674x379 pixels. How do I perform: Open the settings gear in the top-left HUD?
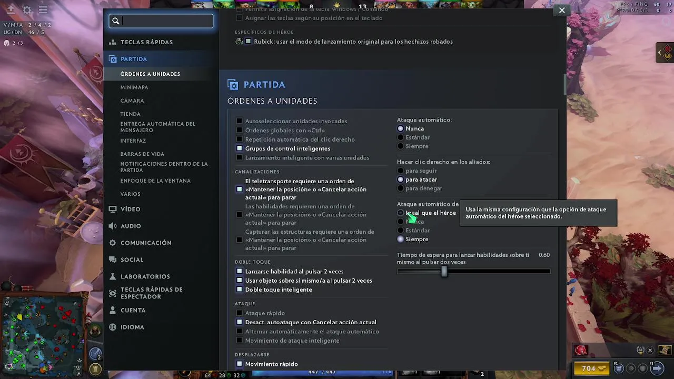(27, 9)
